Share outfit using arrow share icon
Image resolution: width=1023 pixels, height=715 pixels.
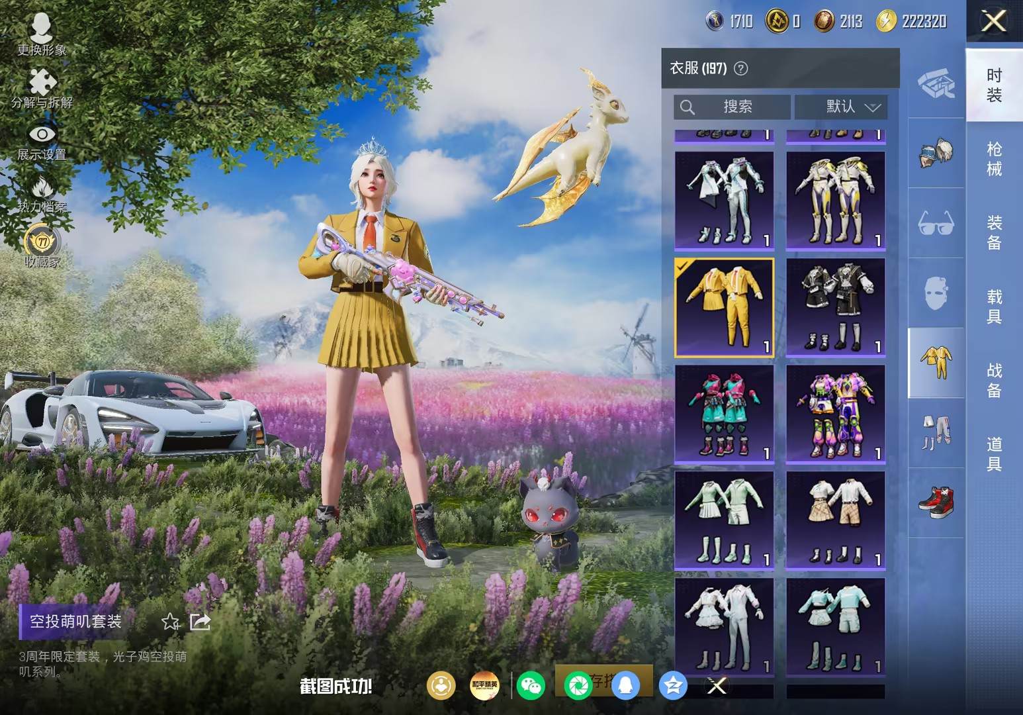tap(200, 622)
